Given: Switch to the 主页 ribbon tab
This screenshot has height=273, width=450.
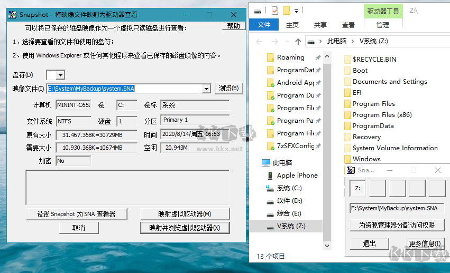Looking at the screenshot, I should click(292, 25).
